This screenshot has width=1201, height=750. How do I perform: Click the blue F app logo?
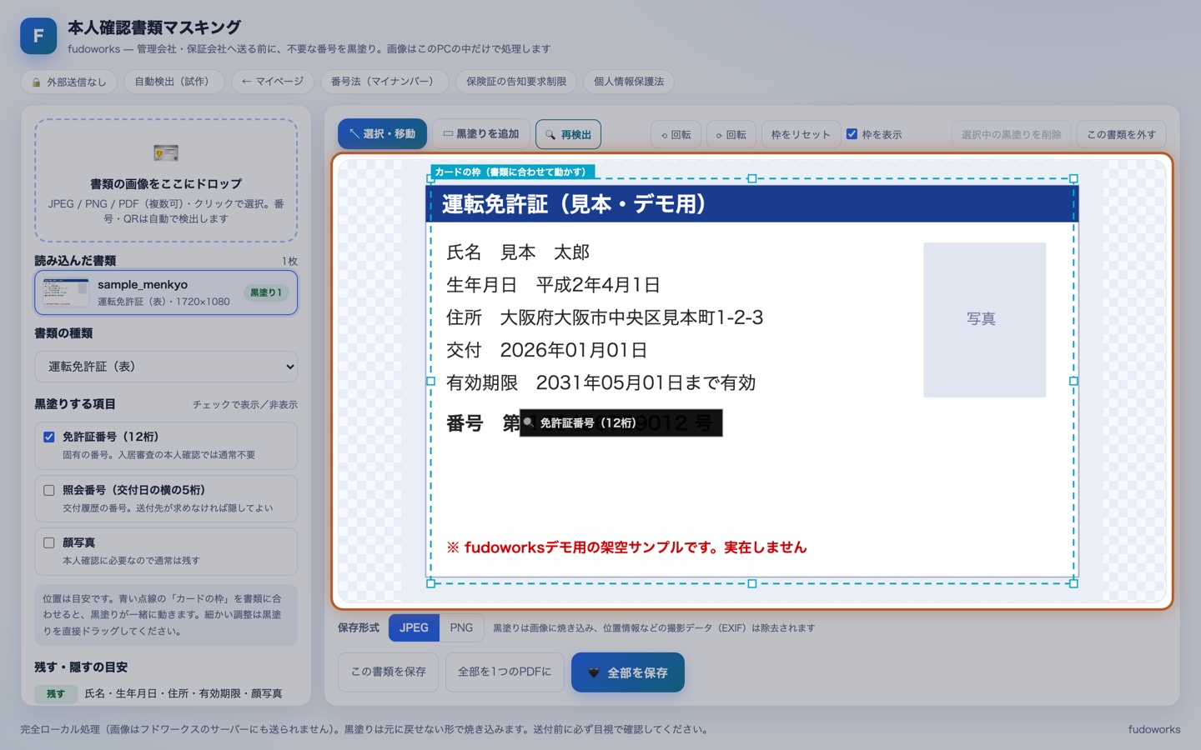coord(38,36)
